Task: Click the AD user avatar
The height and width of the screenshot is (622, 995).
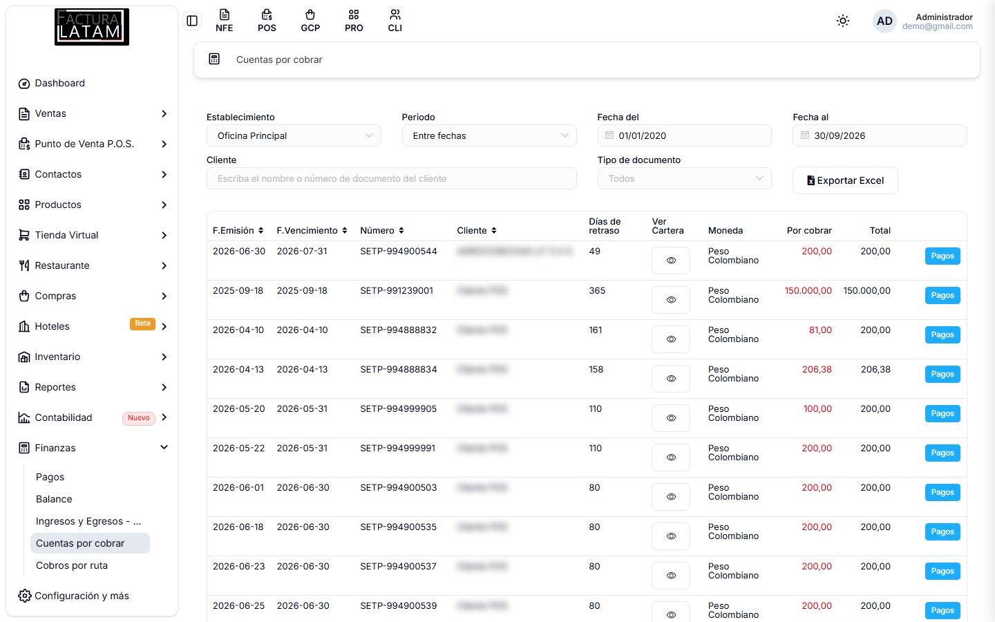Action: tap(884, 21)
